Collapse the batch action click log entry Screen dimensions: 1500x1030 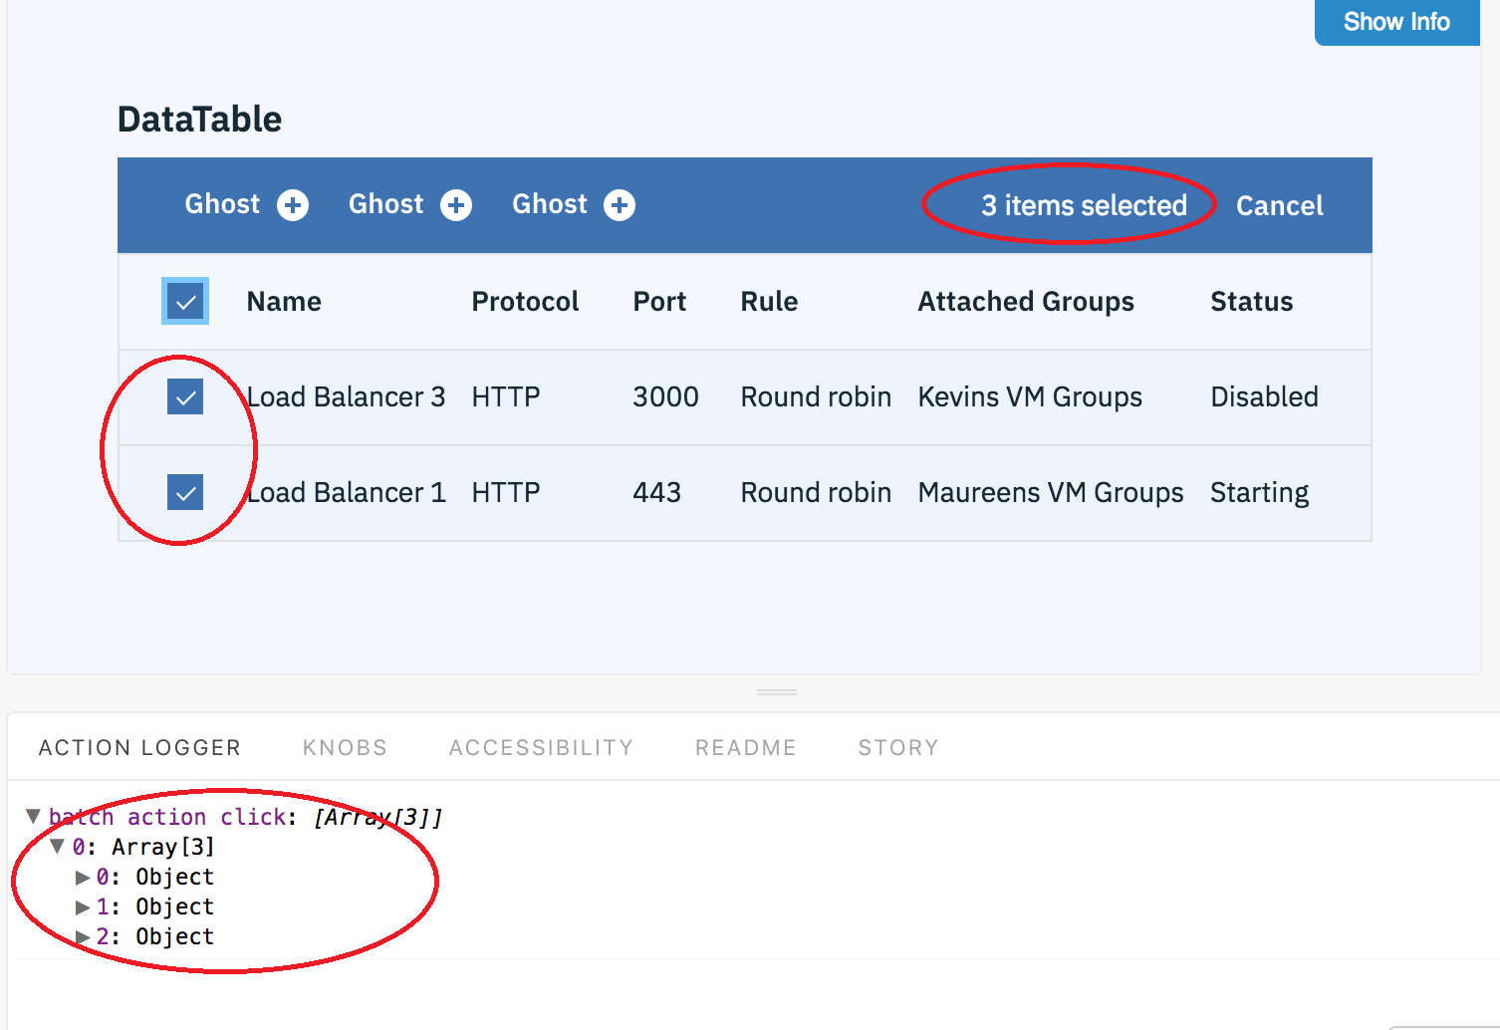tap(33, 816)
